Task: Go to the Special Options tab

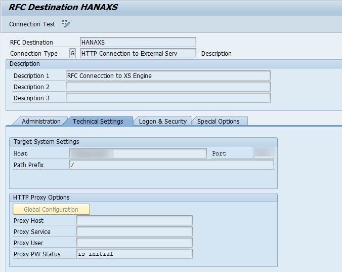Action: (219, 122)
